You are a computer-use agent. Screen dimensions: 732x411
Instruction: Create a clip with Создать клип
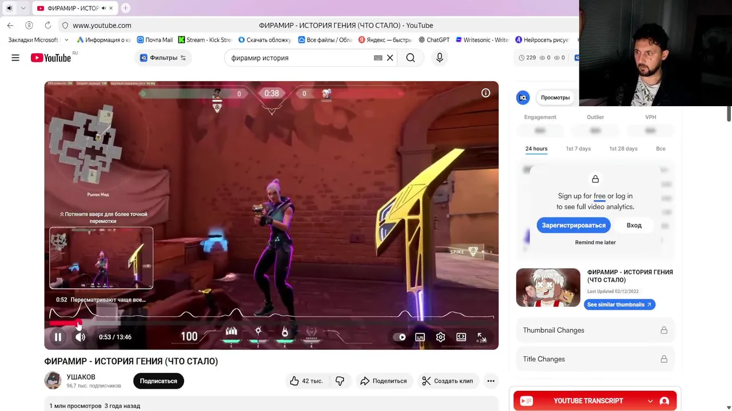point(448,381)
